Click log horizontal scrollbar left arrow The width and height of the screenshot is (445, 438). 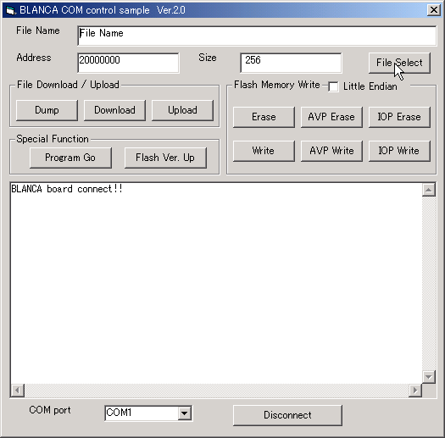click(x=17, y=391)
